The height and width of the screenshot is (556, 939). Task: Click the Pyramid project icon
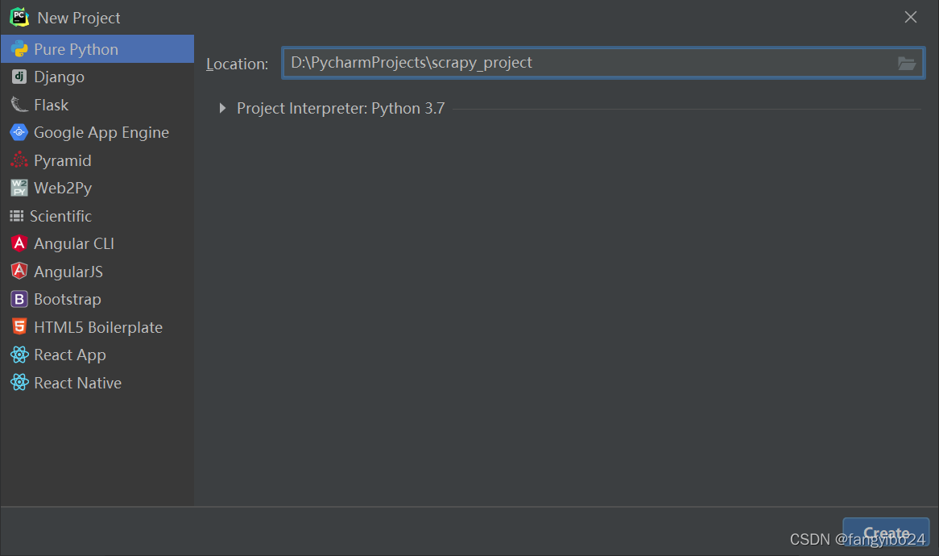[x=19, y=160]
